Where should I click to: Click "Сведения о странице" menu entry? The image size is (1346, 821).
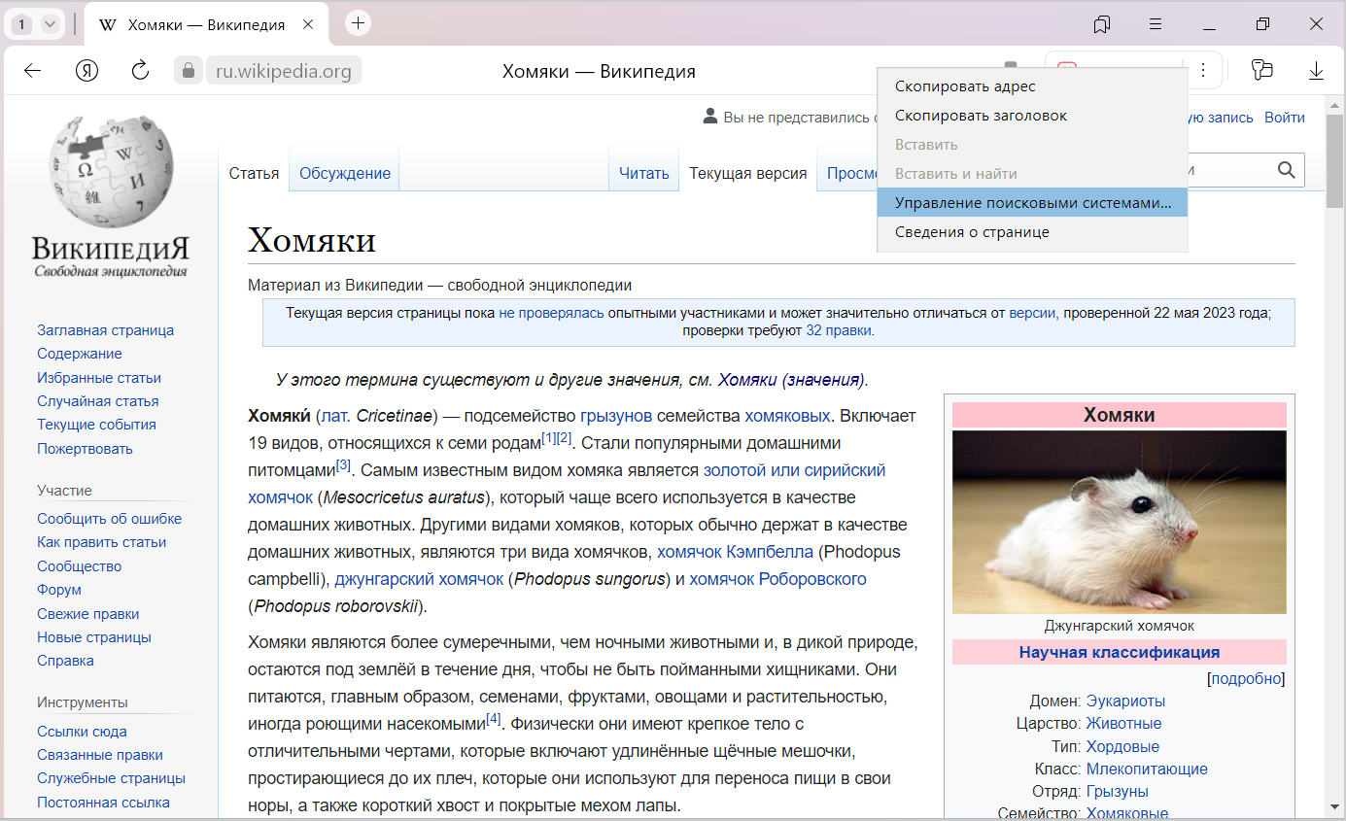[x=972, y=232]
